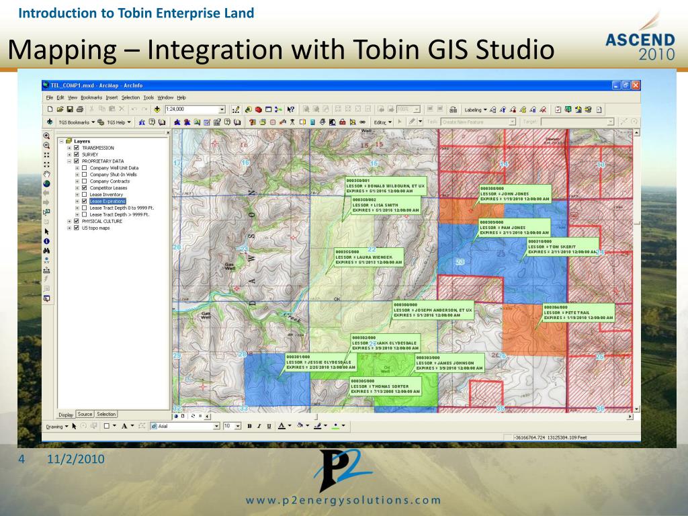Open the Selection menu
The image size is (688, 516).
point(130,97)
